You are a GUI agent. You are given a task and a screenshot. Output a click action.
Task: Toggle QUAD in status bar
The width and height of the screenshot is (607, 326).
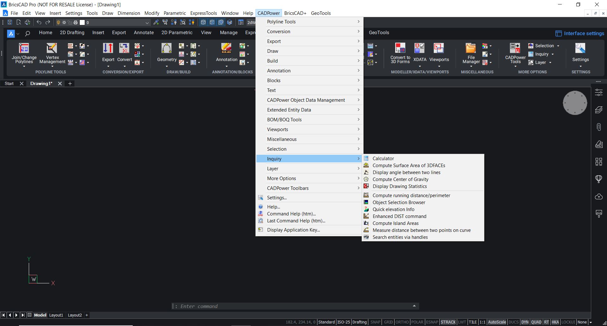[x=536, y=322]
